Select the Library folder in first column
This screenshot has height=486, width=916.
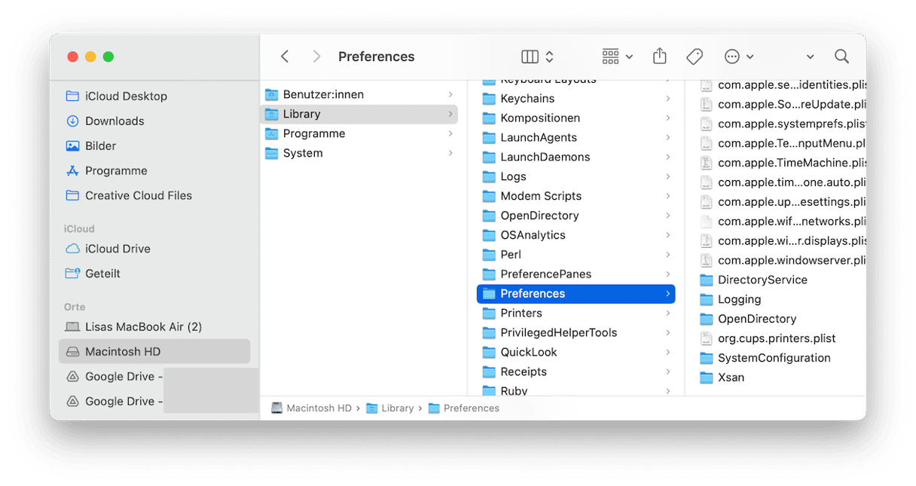click(x=359, y=114)
